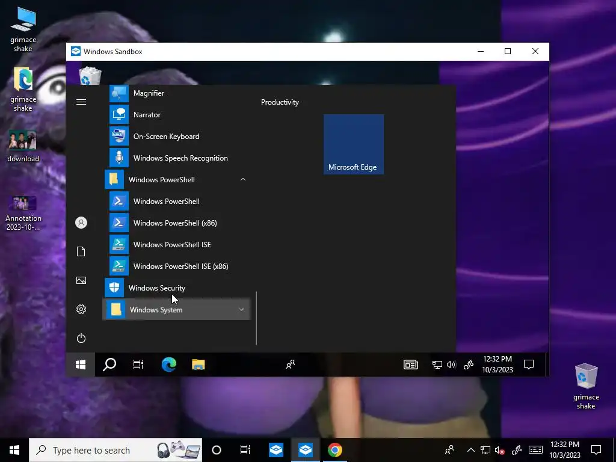Click host 'Type here to search' box
Image resolution: width=616 pixels, height=462 pixels.
coord(115,450)
